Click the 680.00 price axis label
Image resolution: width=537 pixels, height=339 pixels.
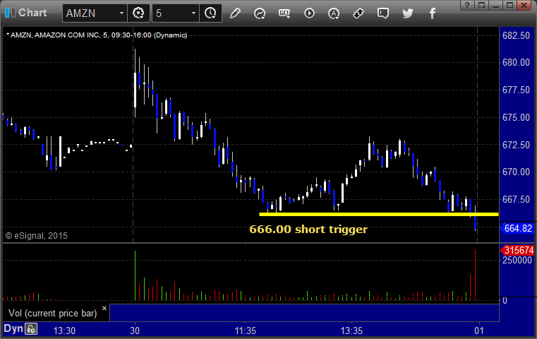pyautogui.click(x=516, y=62)
